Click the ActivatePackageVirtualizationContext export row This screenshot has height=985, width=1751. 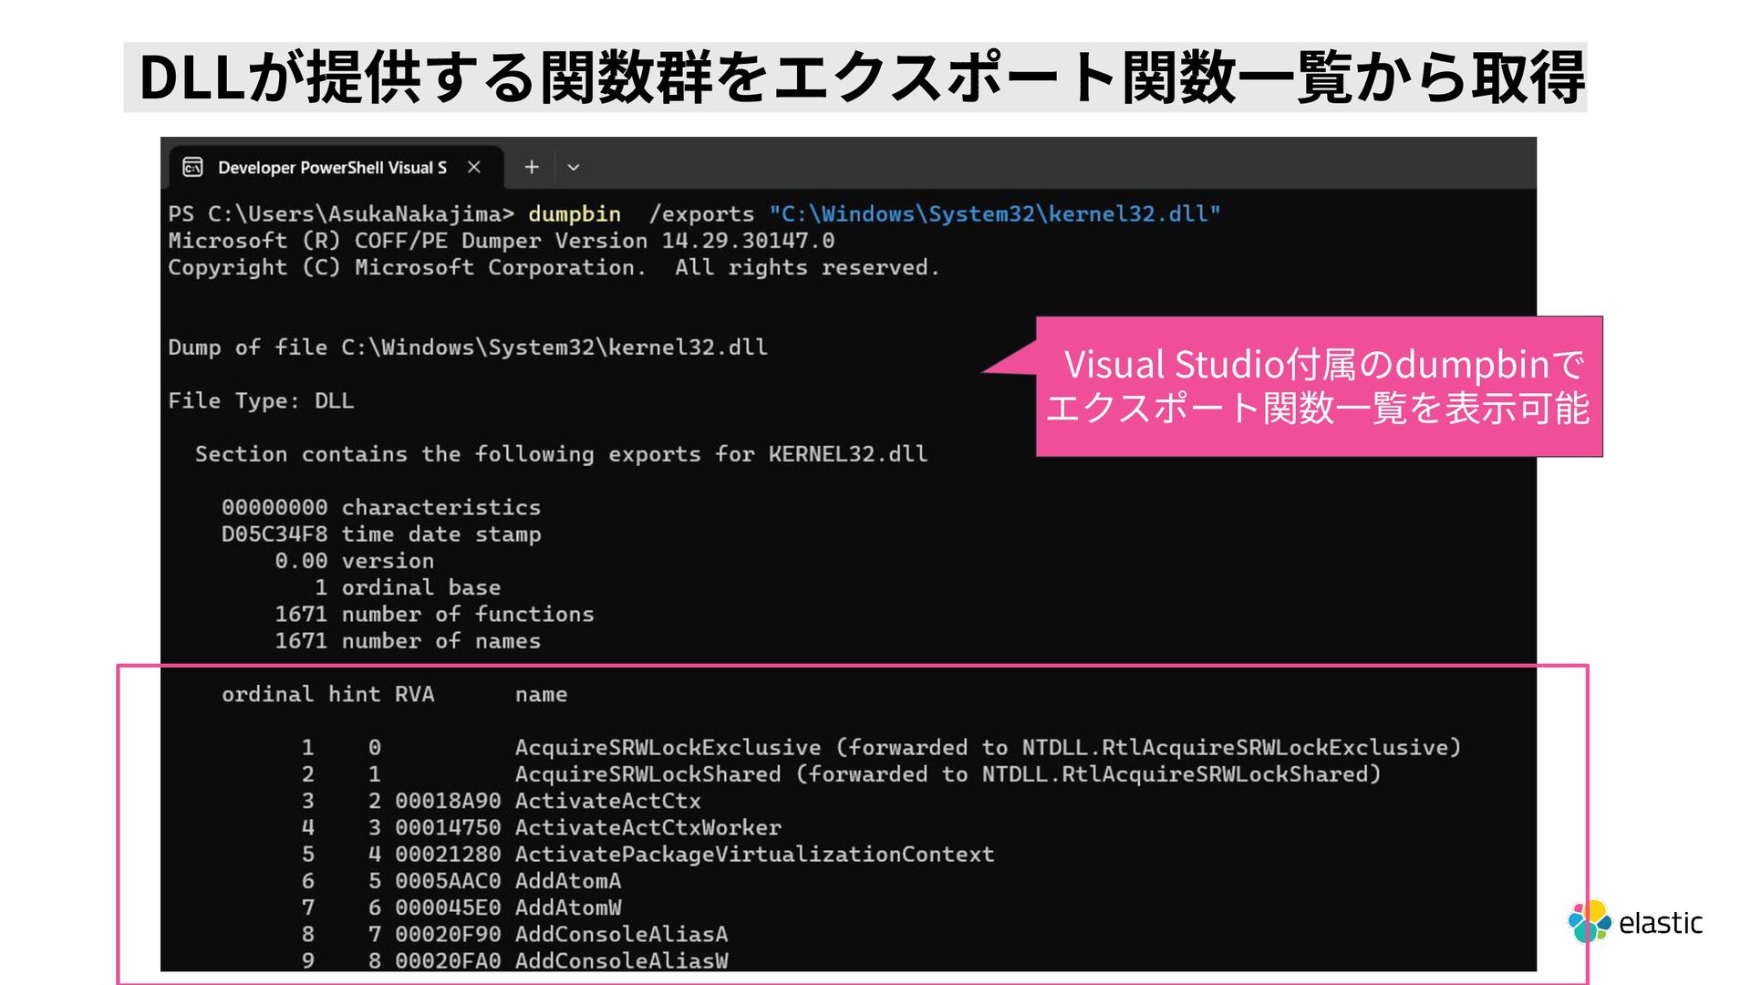[754, 855]
